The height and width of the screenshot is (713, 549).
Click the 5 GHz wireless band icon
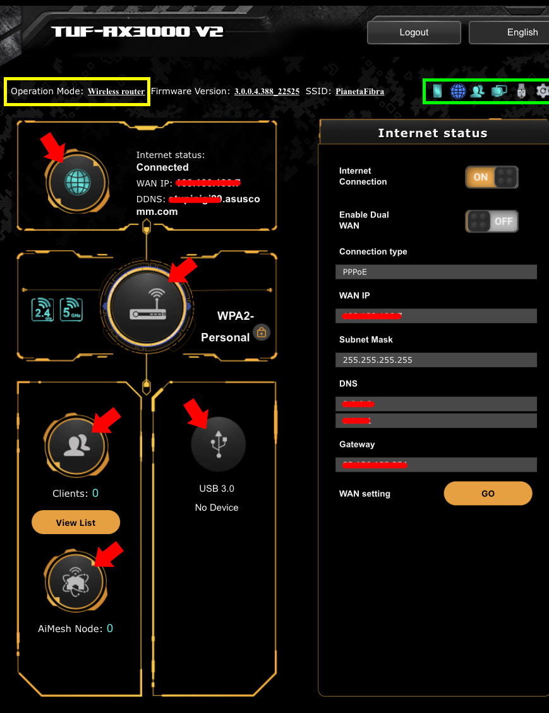tap(71, 310)
